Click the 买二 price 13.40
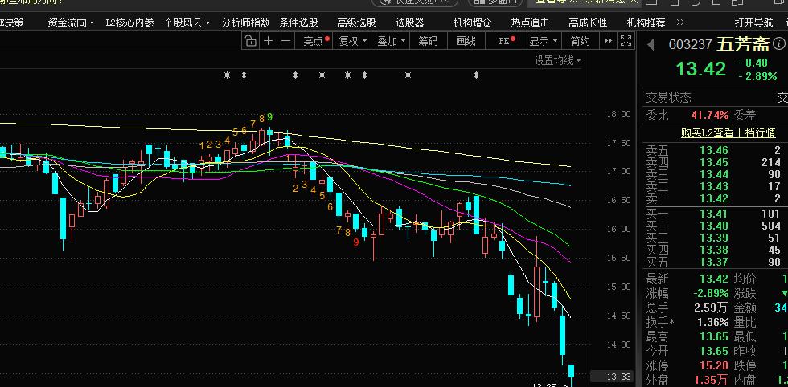788x387 pixels. pos(714,226)
